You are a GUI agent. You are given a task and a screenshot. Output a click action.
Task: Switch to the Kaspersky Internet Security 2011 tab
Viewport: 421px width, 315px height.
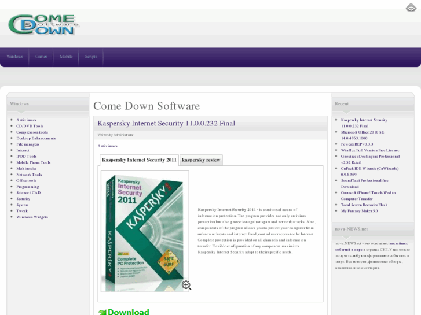tap(139, 160)
